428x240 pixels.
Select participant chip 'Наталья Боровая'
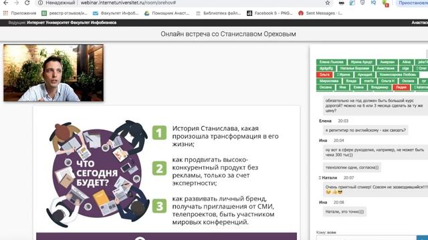pos(354,68)
